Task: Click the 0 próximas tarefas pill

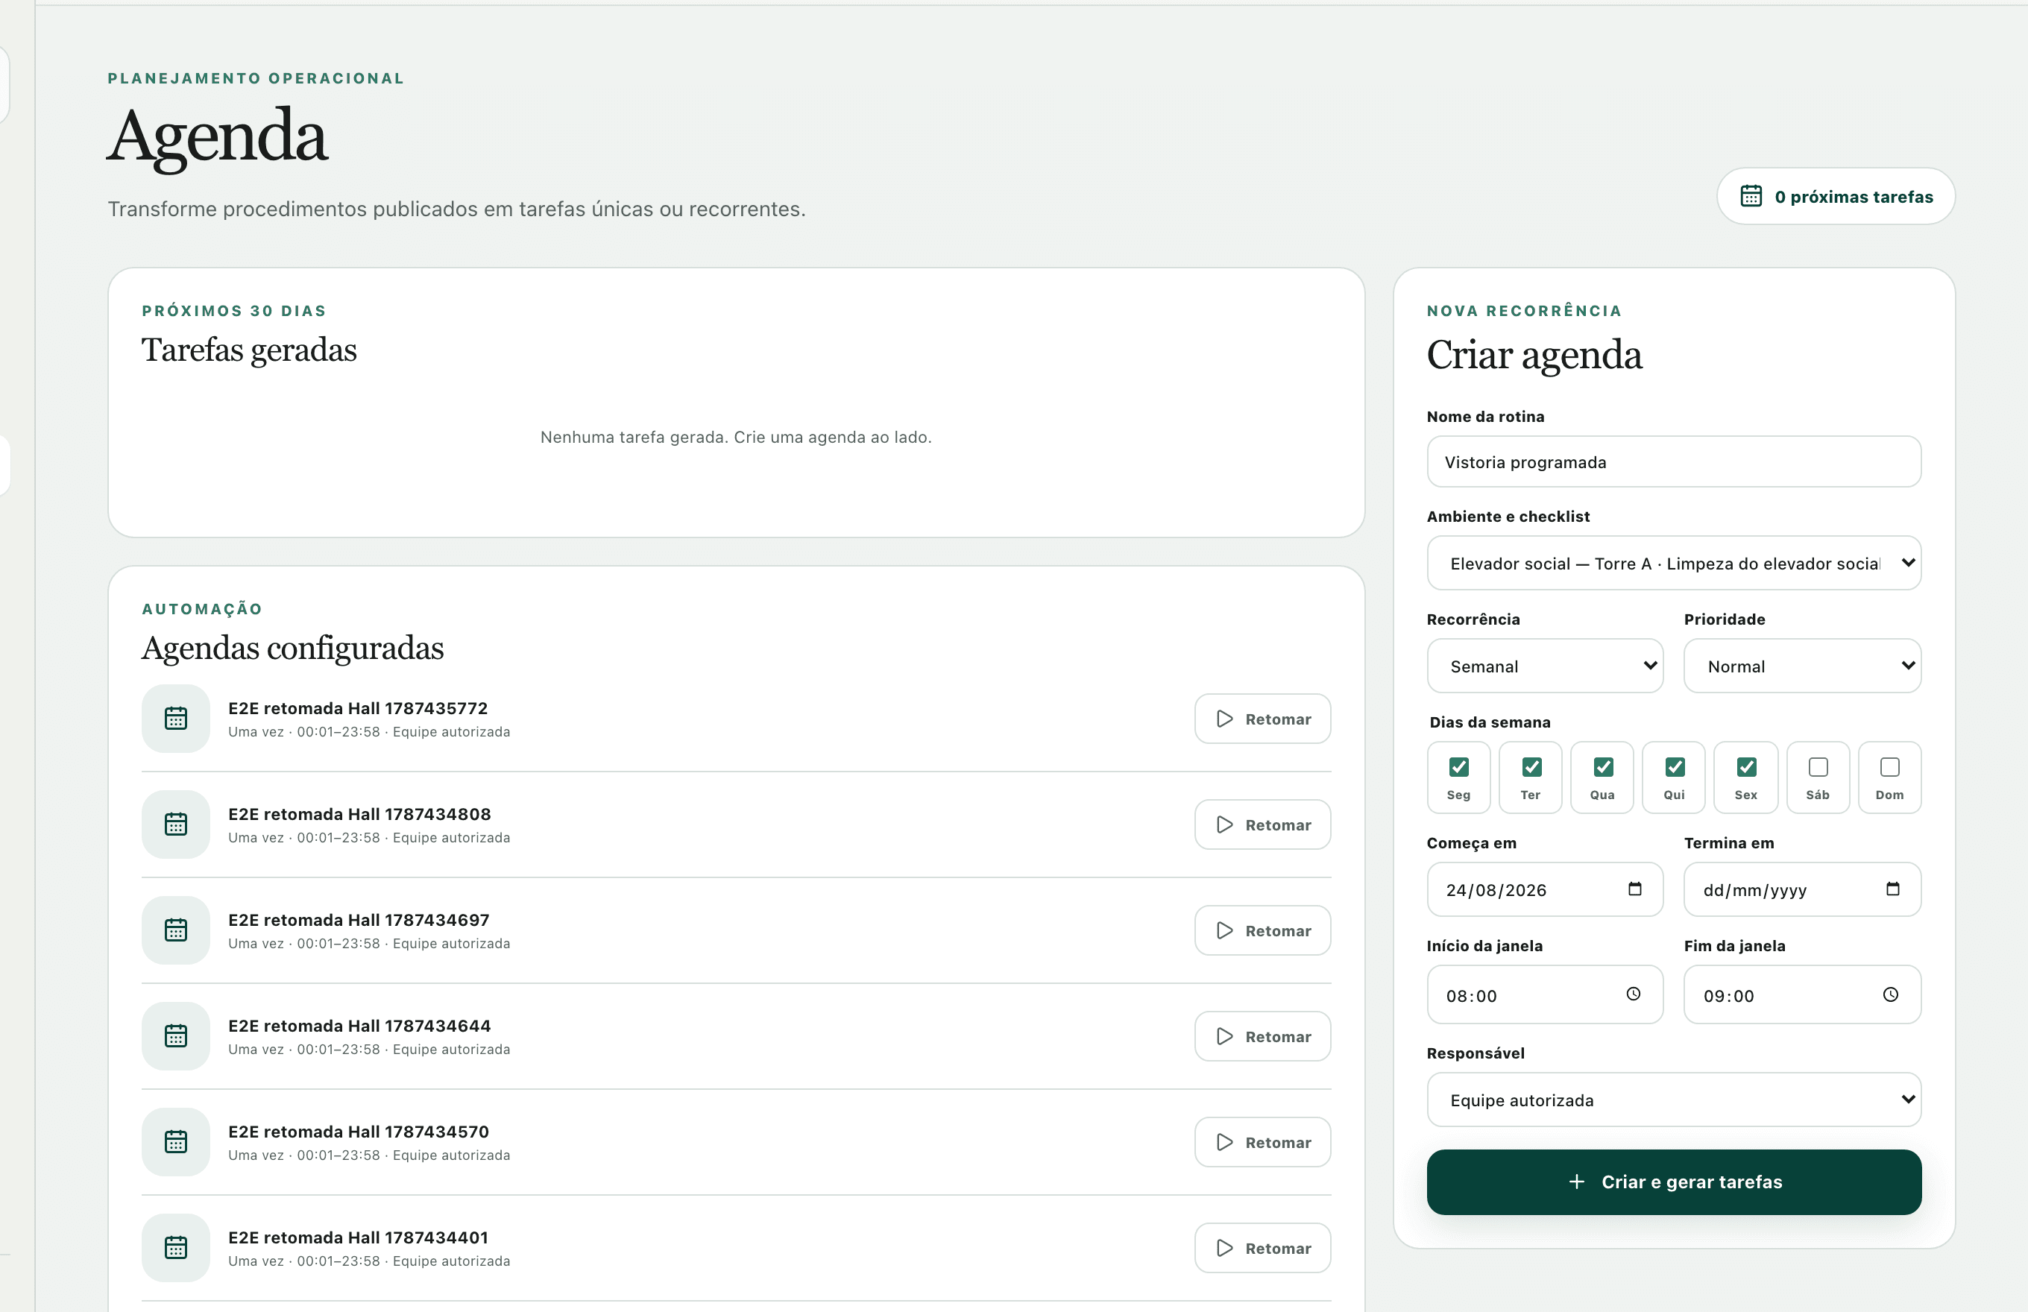Action: tap(1836, 196)
